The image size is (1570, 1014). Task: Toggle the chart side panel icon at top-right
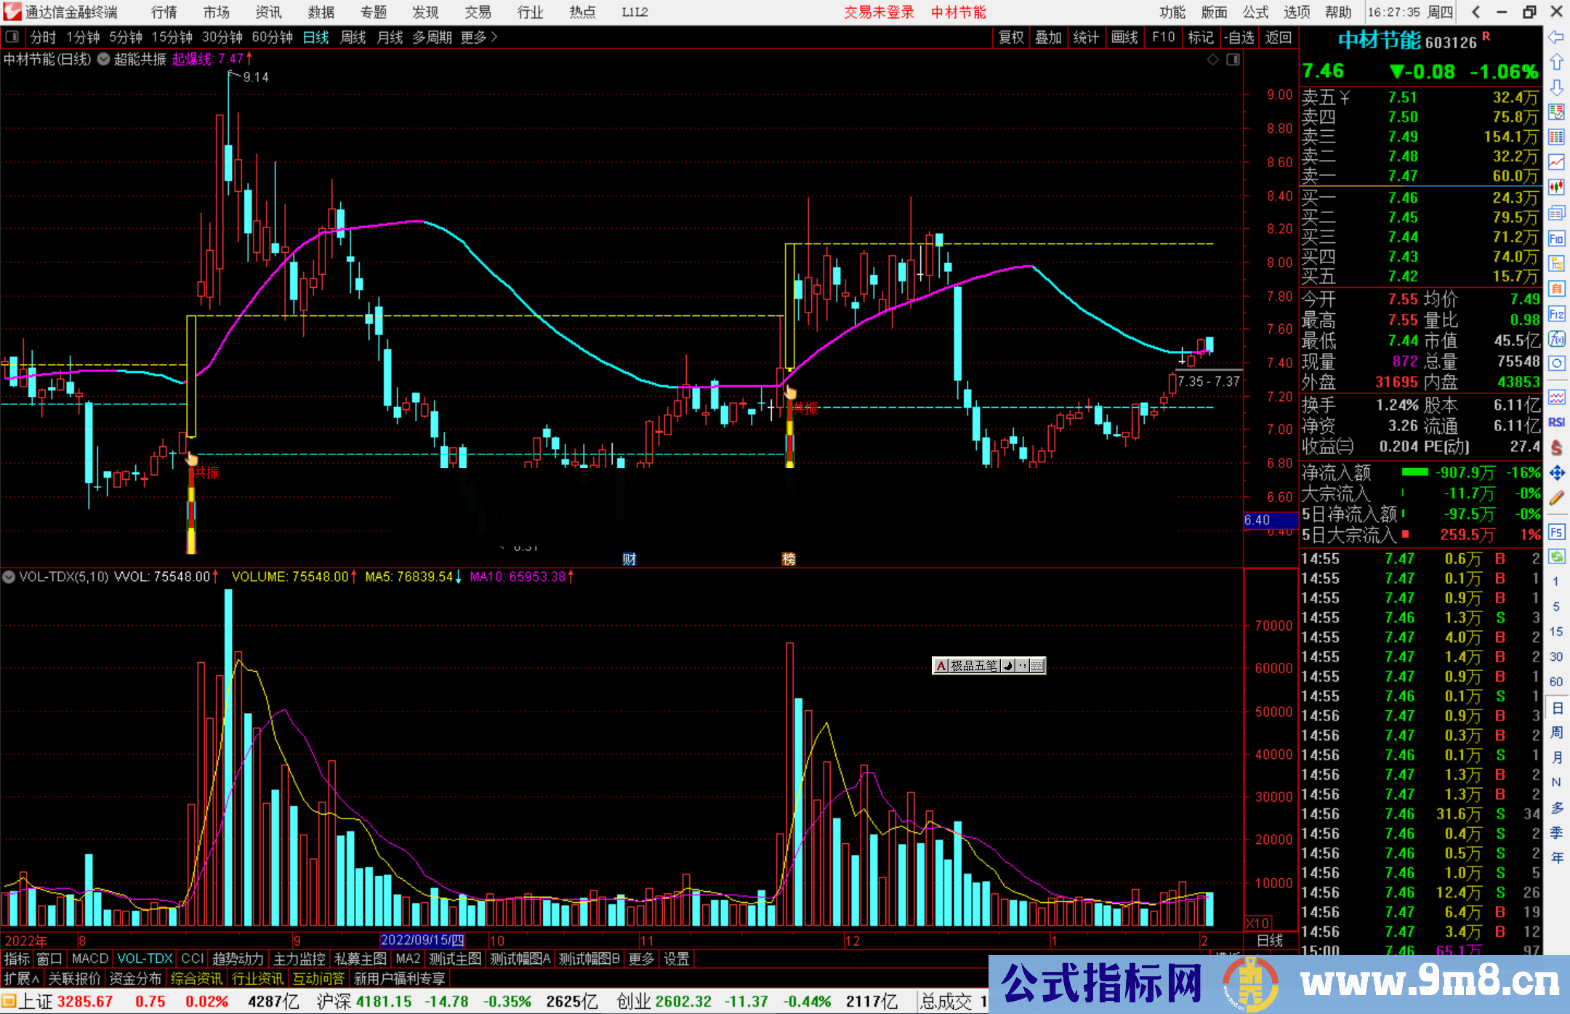[x=1233, y=60]
